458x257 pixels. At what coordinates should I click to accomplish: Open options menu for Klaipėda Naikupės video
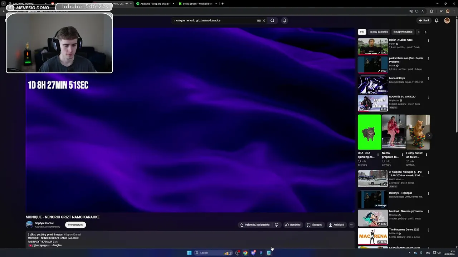point(428,172)
